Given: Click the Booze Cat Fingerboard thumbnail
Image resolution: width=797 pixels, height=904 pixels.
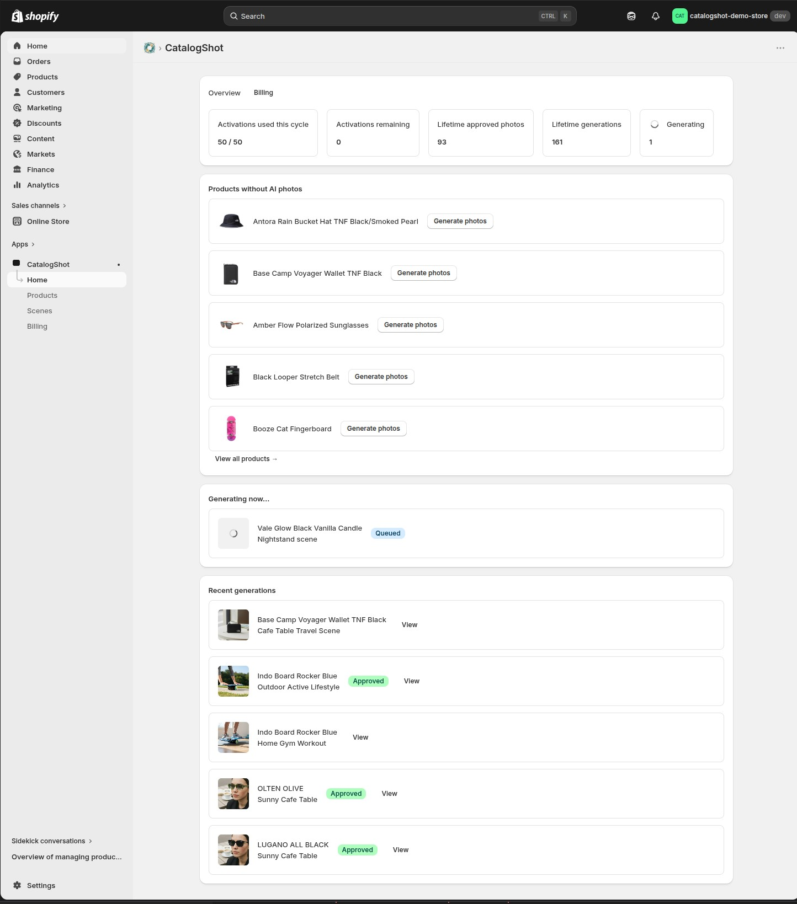Looking at the screenshot, I should point(231,429).
